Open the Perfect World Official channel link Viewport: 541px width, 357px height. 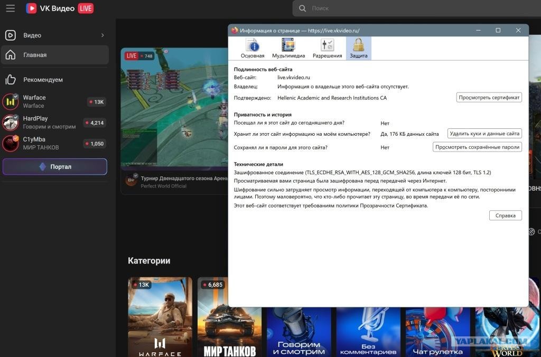(x=164, y=186)
